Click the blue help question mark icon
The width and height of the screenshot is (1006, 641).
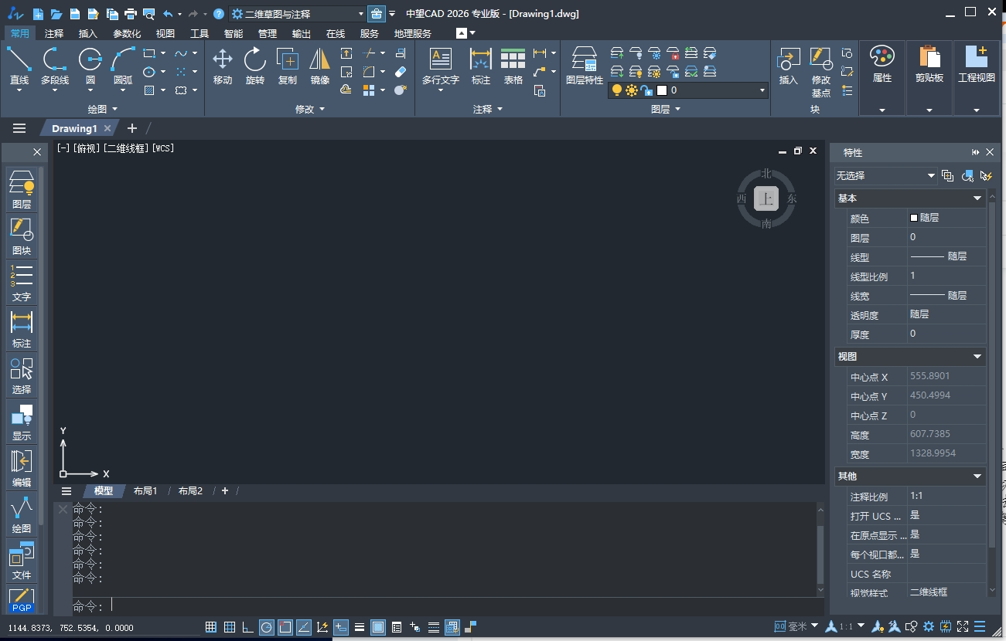219,14
